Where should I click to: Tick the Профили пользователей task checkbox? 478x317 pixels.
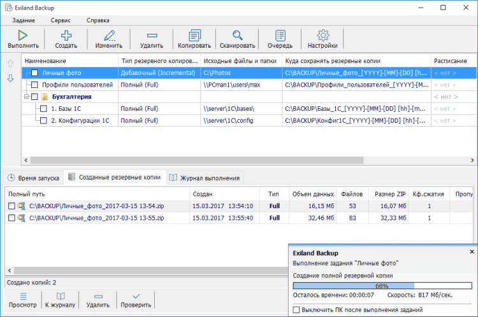35,85
